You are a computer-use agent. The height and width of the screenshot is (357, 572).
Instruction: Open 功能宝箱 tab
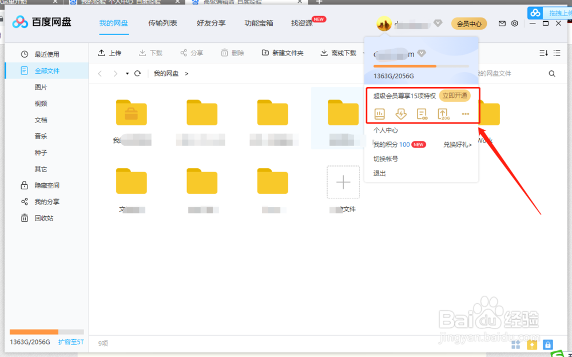259,23
